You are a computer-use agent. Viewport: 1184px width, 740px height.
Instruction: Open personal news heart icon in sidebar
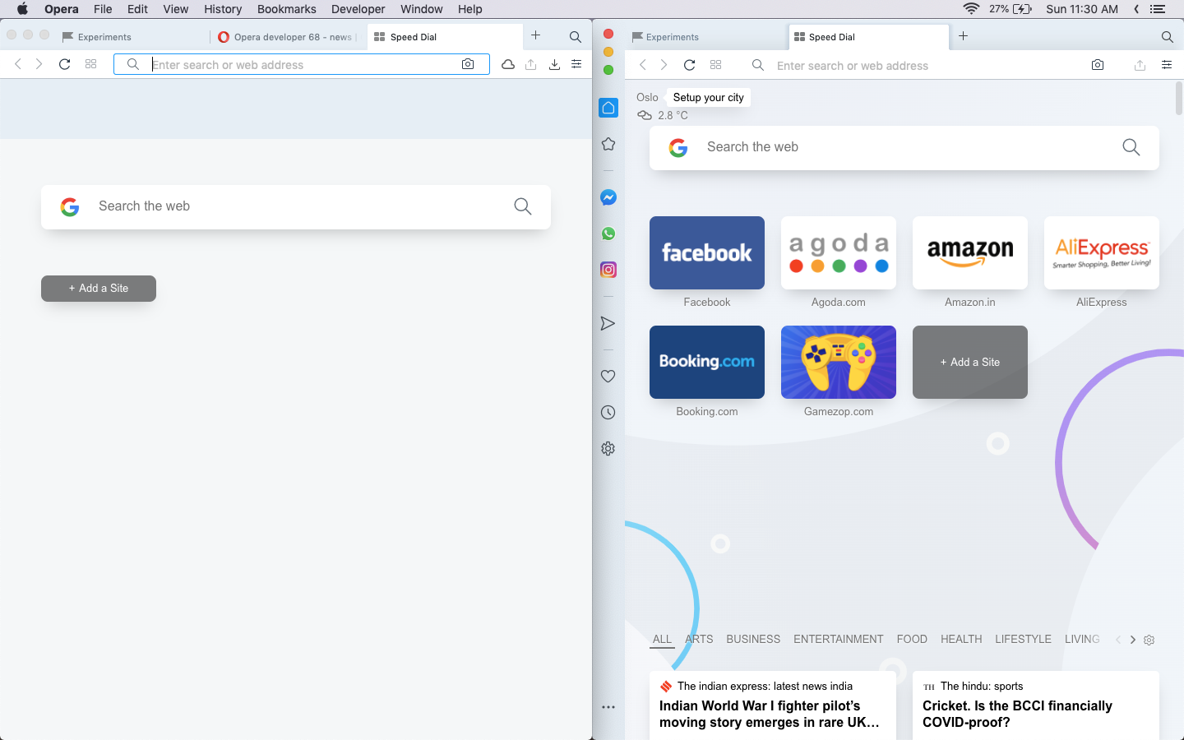pos(608,377)
